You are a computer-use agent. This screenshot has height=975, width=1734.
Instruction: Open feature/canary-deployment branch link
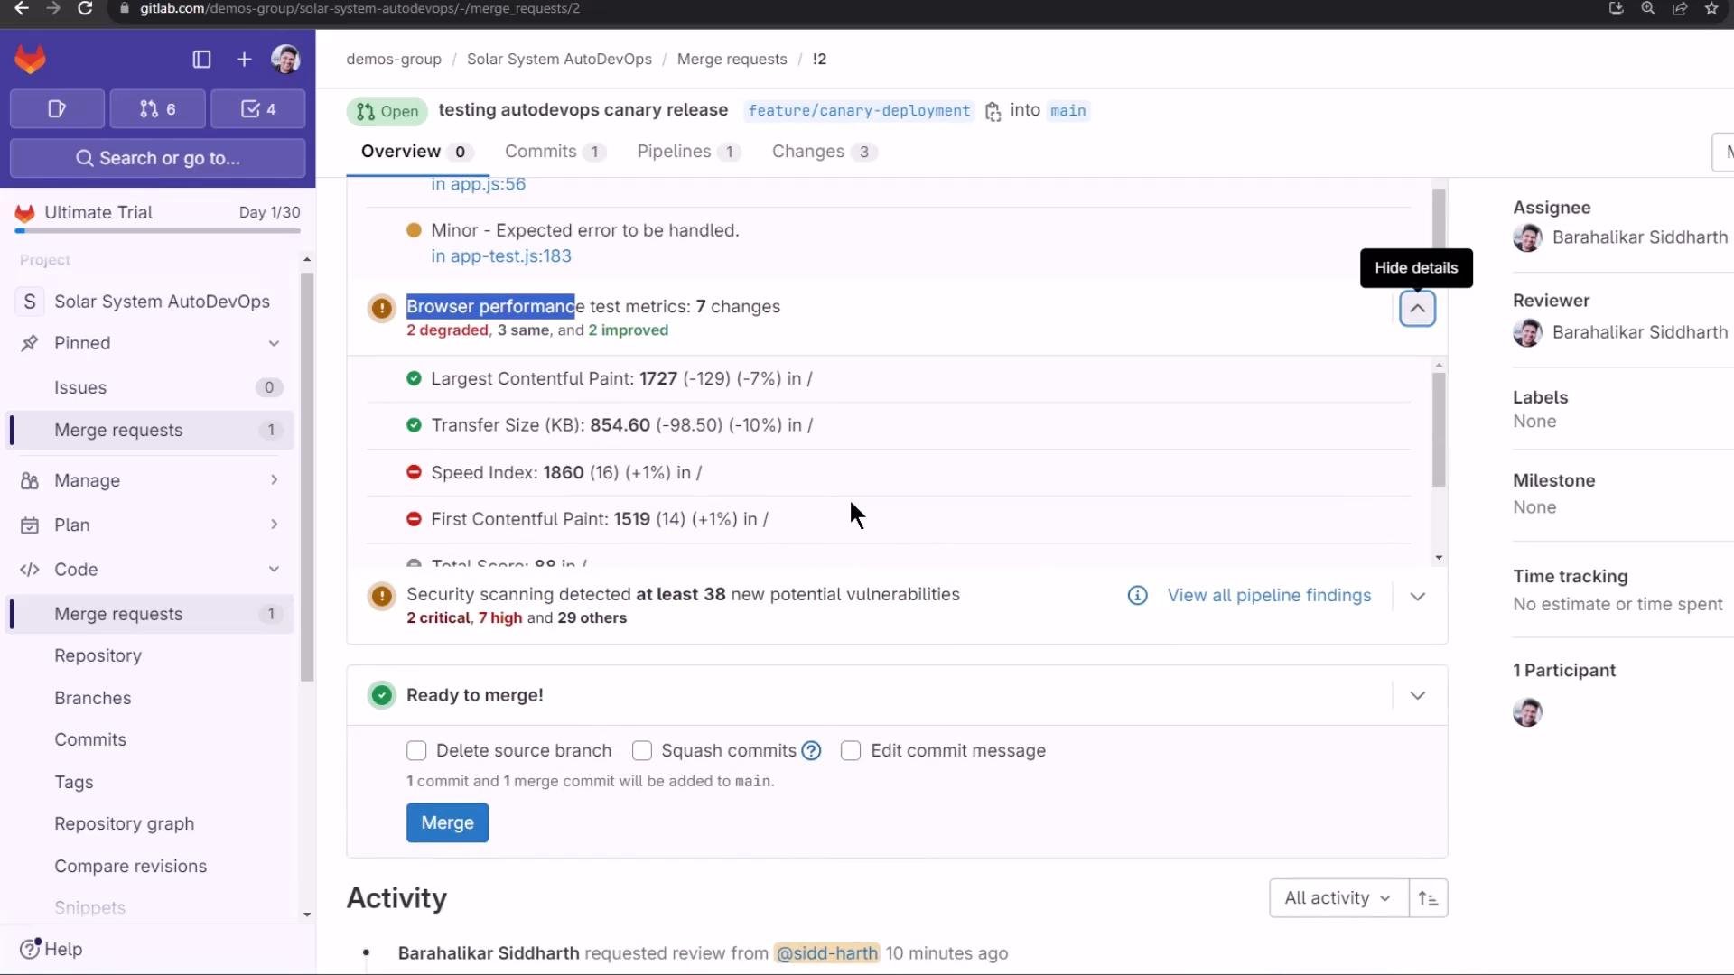[859, 111]
